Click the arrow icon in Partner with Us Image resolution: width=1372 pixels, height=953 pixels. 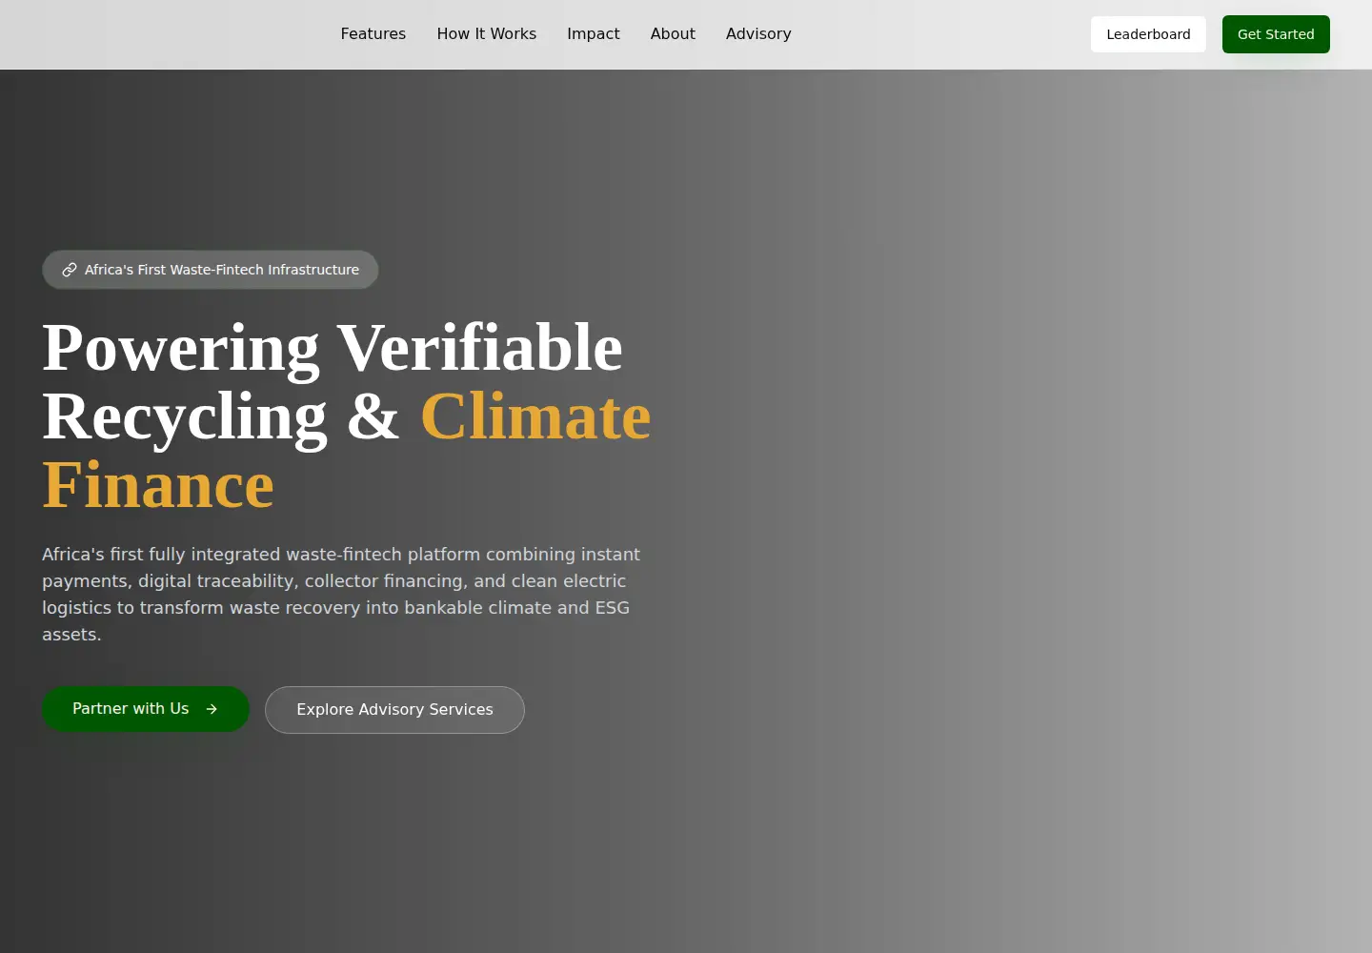pyautogui.click(x=212, y=709)
